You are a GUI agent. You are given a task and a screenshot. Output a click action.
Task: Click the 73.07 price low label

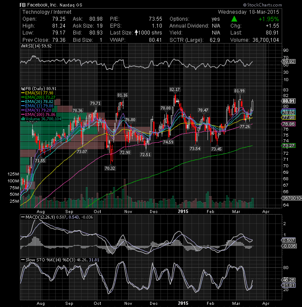click(x=82, y=151)
